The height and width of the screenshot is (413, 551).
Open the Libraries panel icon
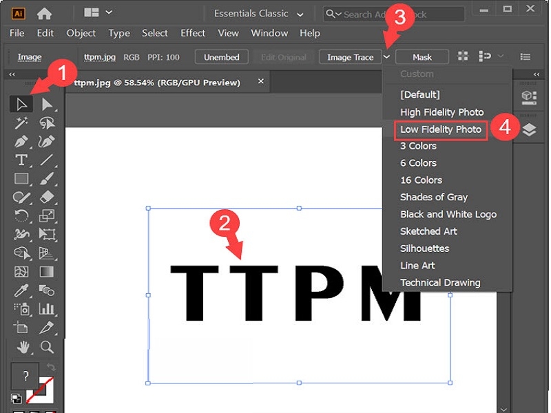(x=529, y=98)
